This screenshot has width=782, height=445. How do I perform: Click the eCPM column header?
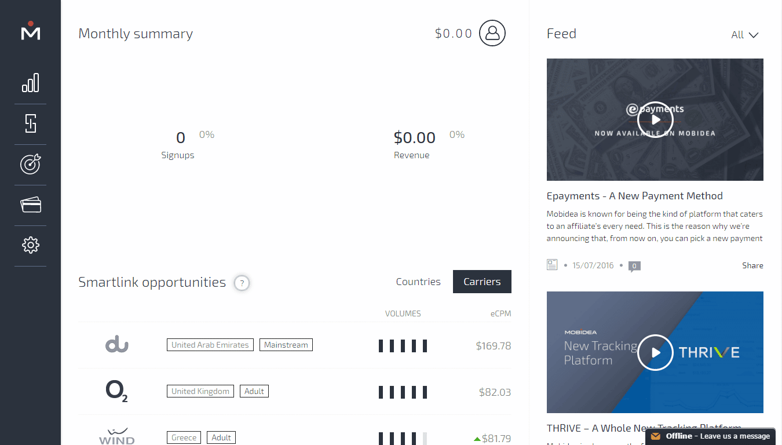pos(500,313)
